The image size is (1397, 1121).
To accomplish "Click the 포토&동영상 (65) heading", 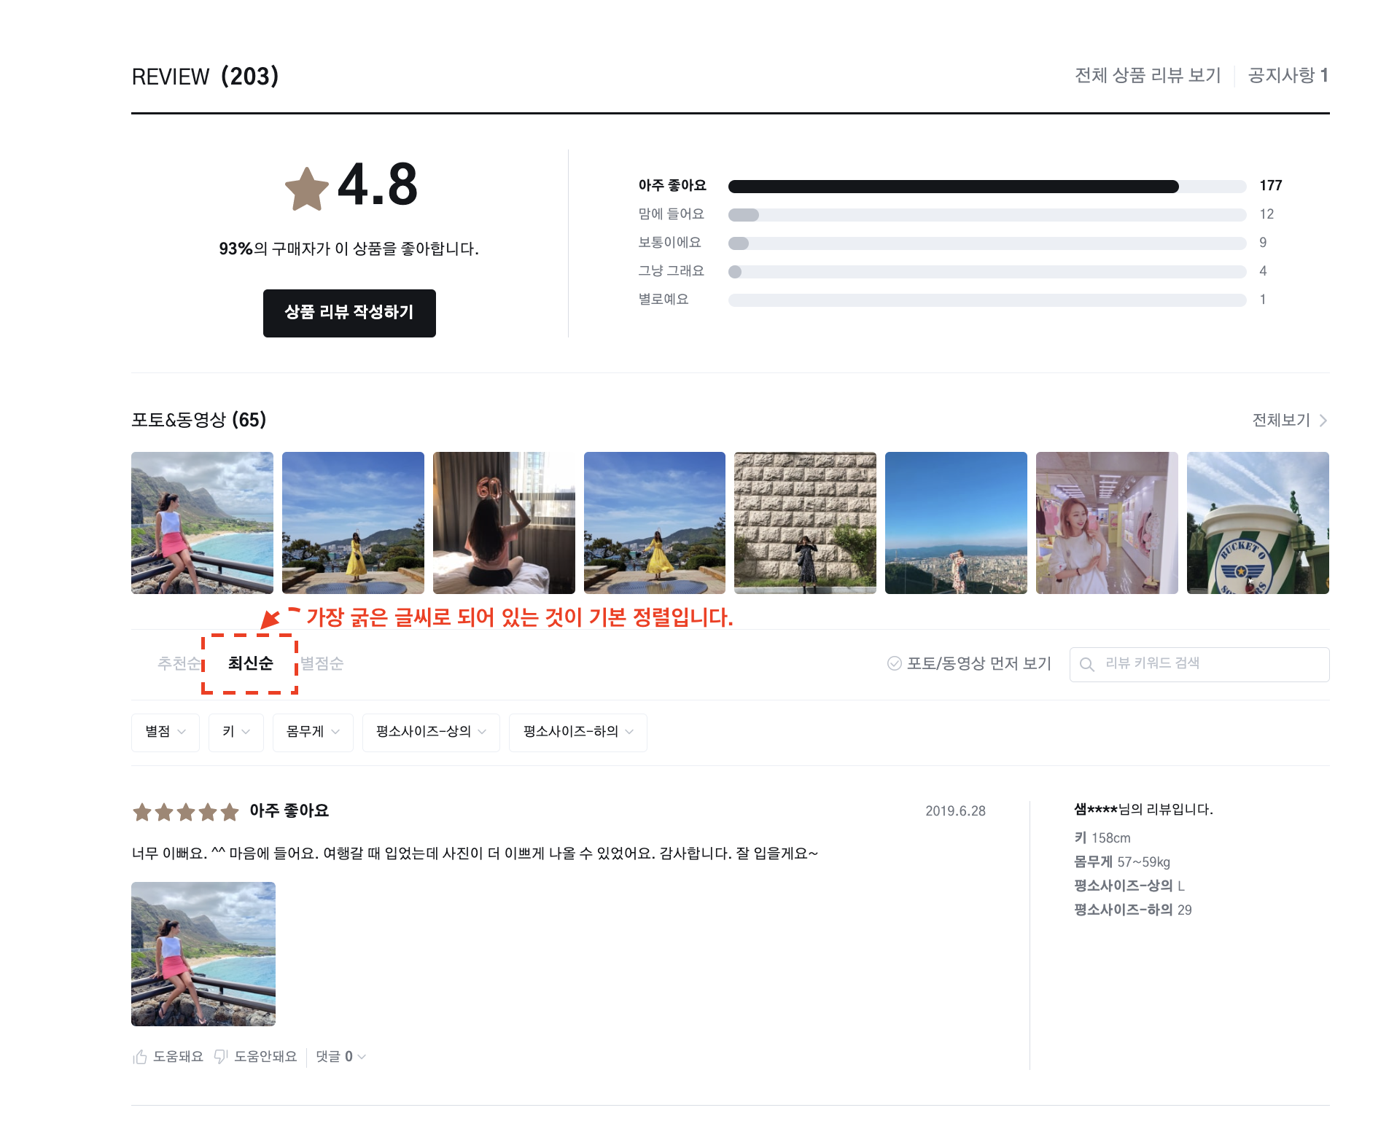I will [199, 420].
